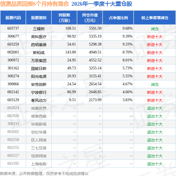The width and height of the screenshot is (176, 176).
Task: Click share count 54.01
Action: coord(71,44)
